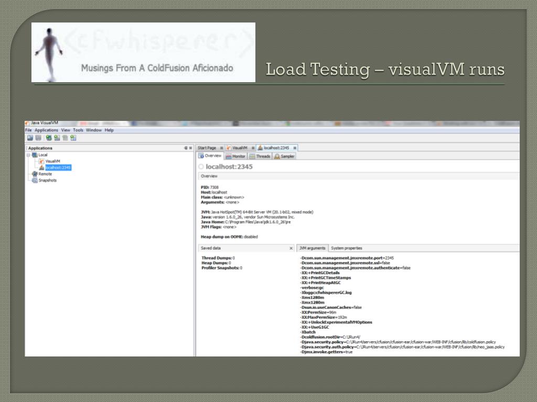Select Local in the Applications tree
Image resolution: width=537 pixels, height=402 pixels.
point(43,155)
